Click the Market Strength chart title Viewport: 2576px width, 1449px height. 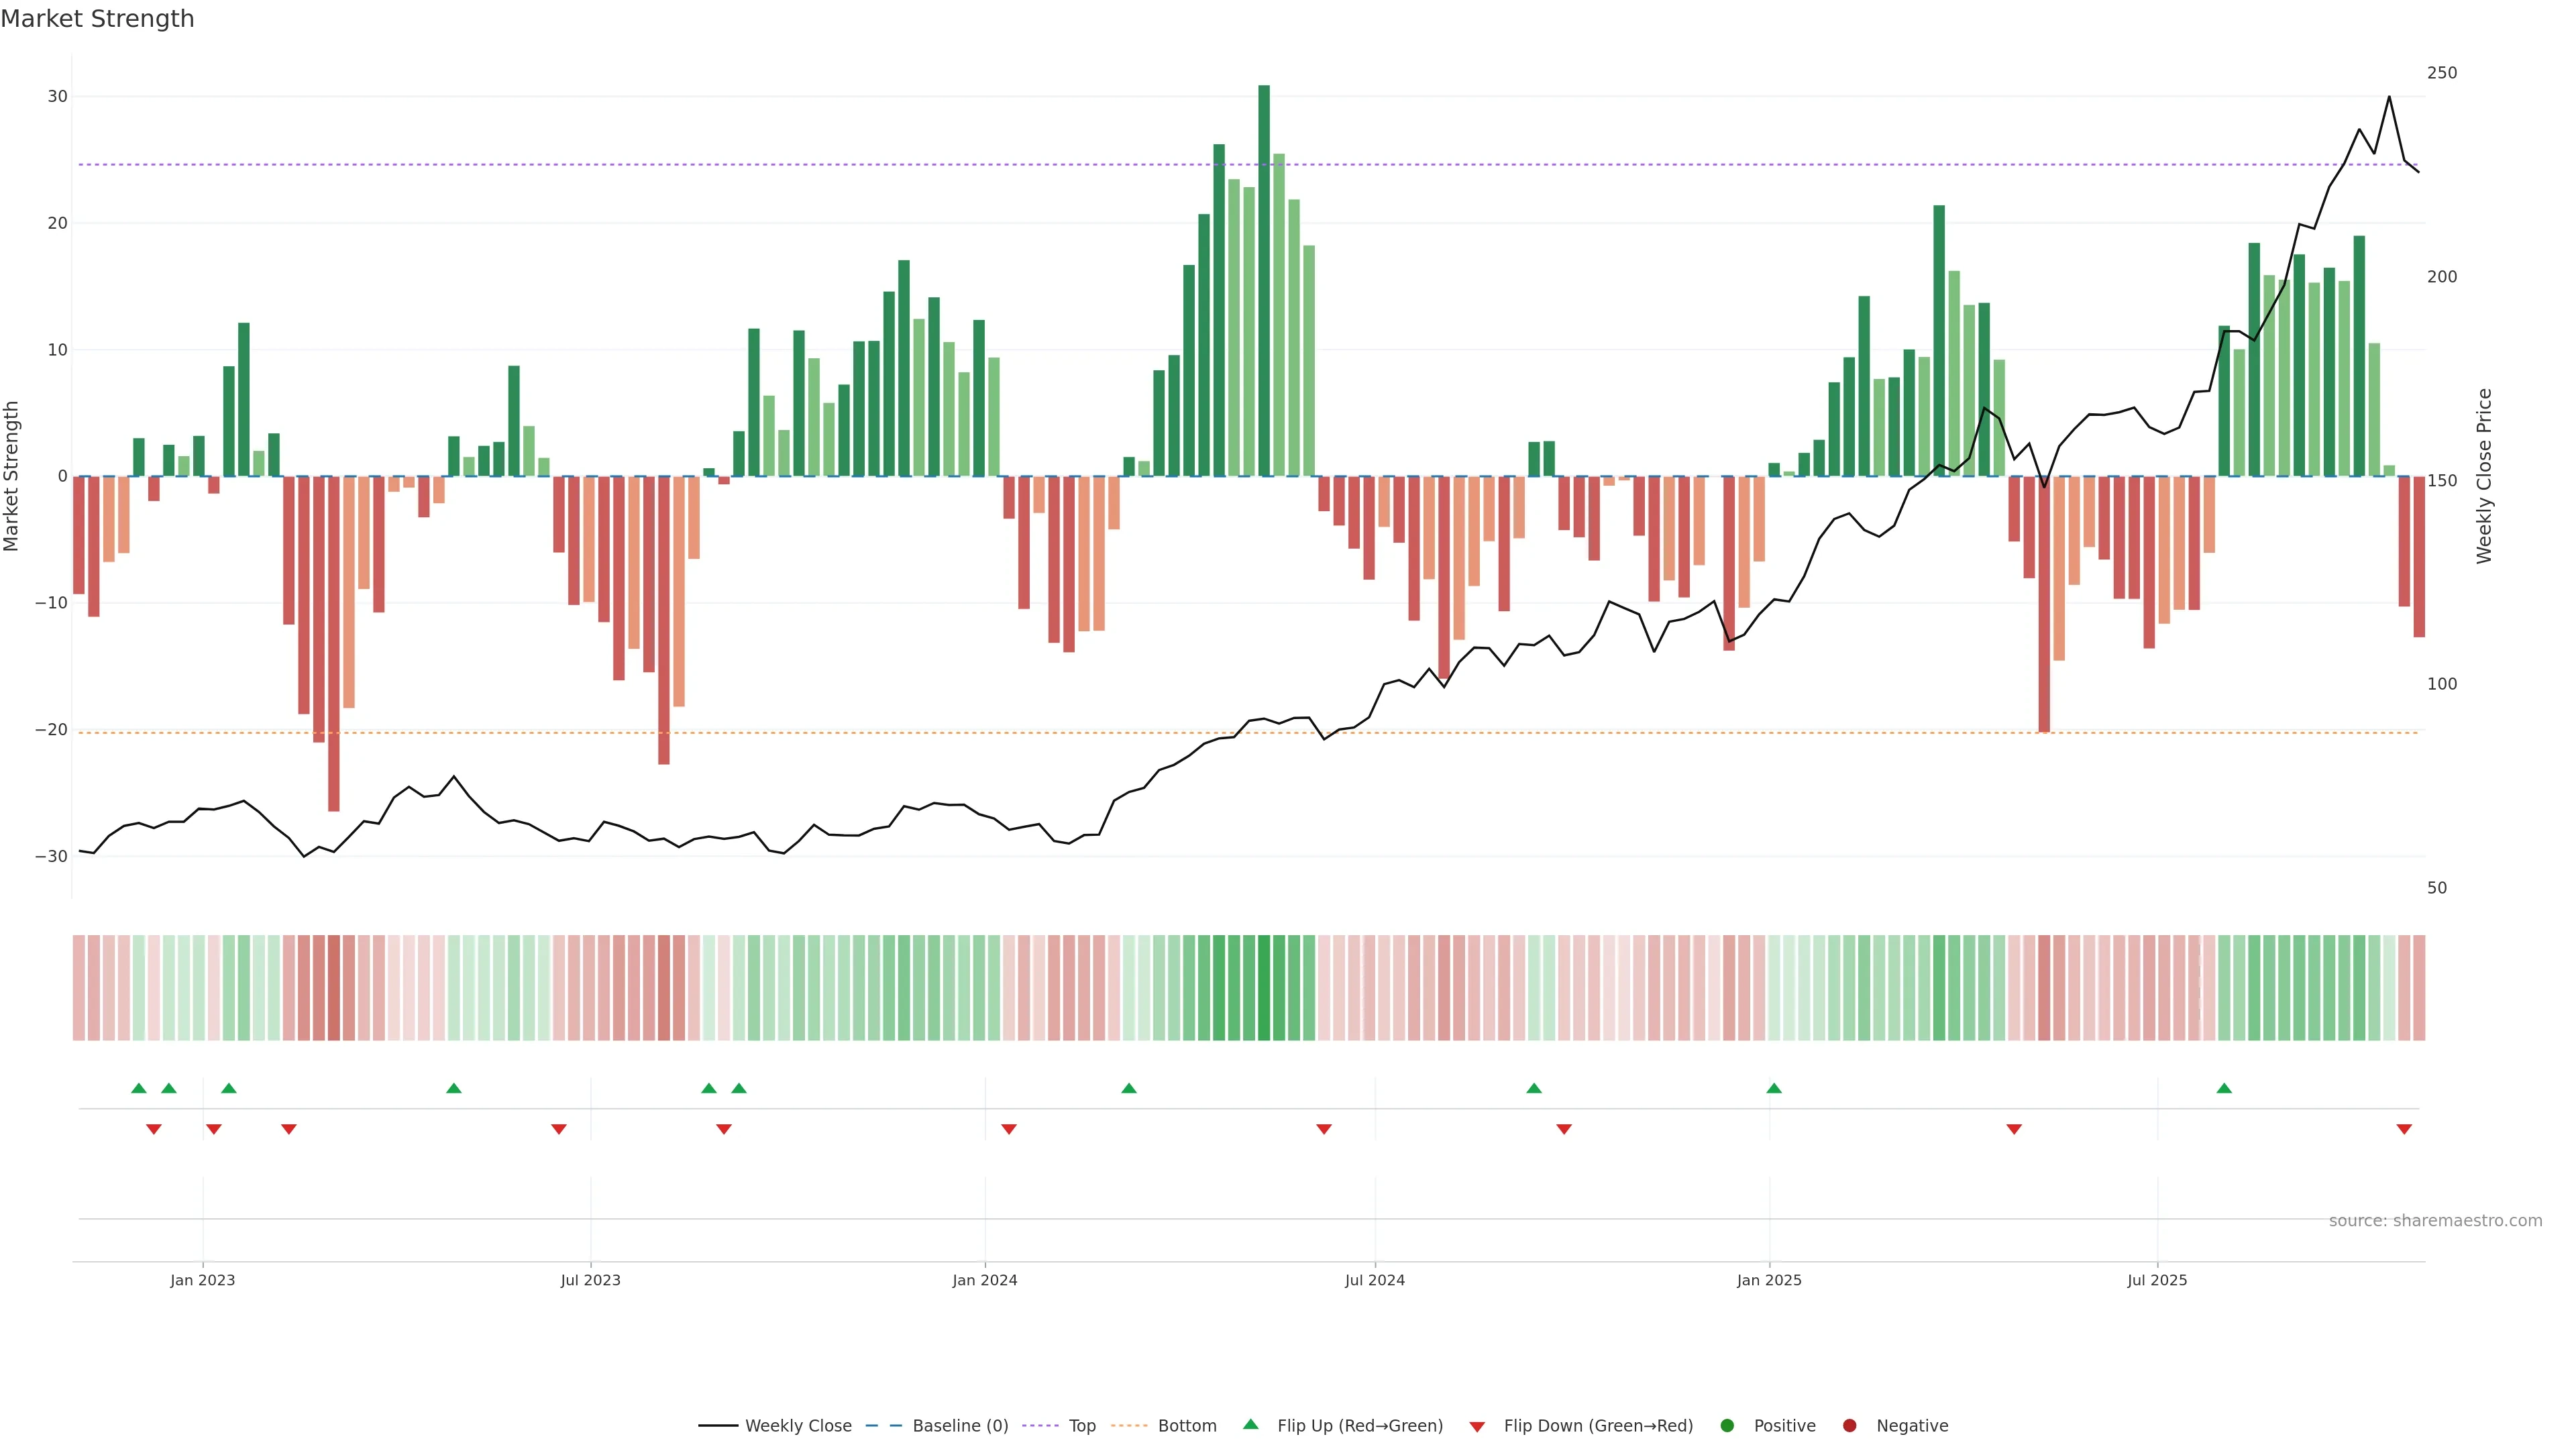(97, 19)
